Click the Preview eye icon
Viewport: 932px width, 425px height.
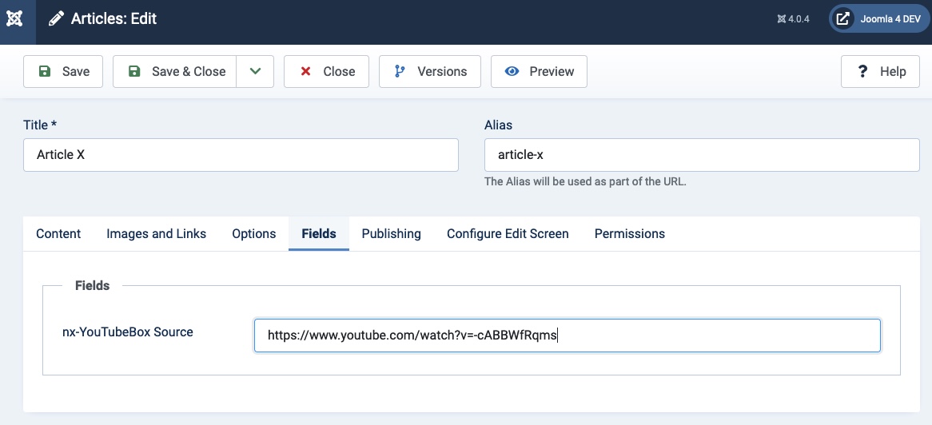(x=512, y=71)
